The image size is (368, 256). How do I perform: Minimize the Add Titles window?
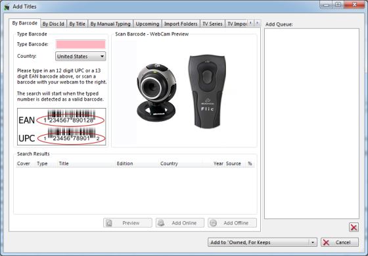[326, 5]
